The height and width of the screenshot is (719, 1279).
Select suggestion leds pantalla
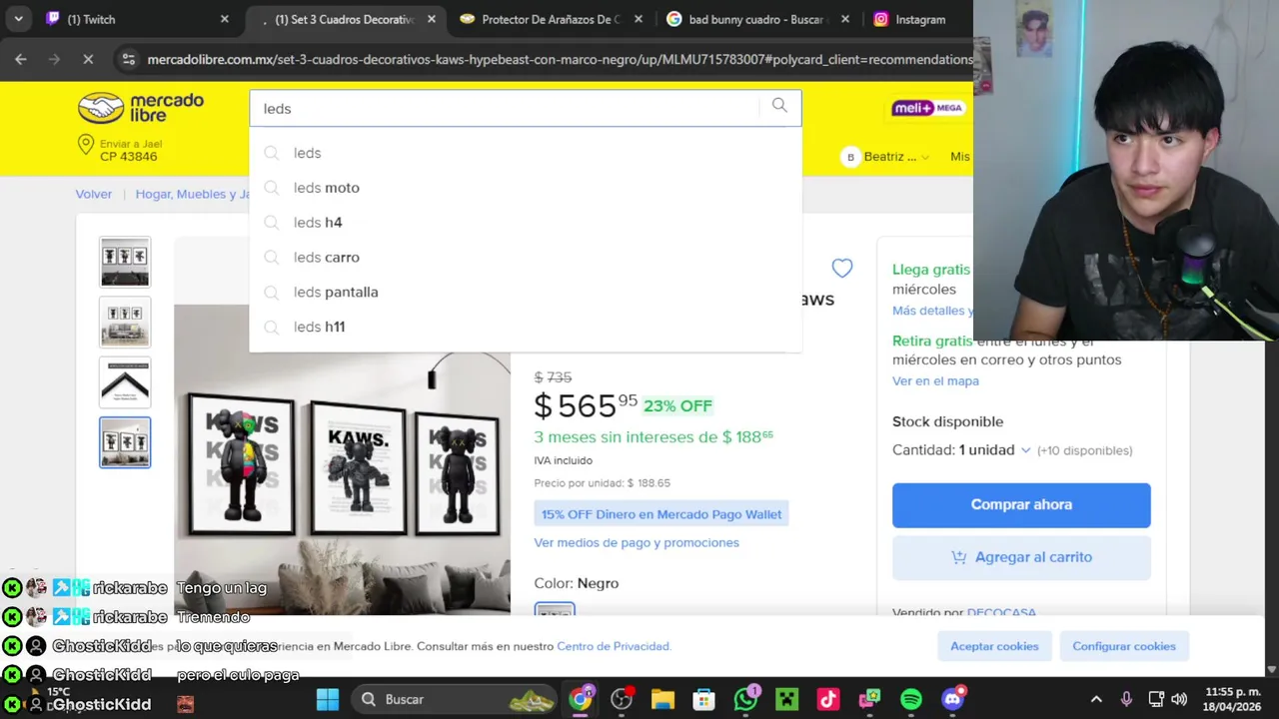pos(526,292)
